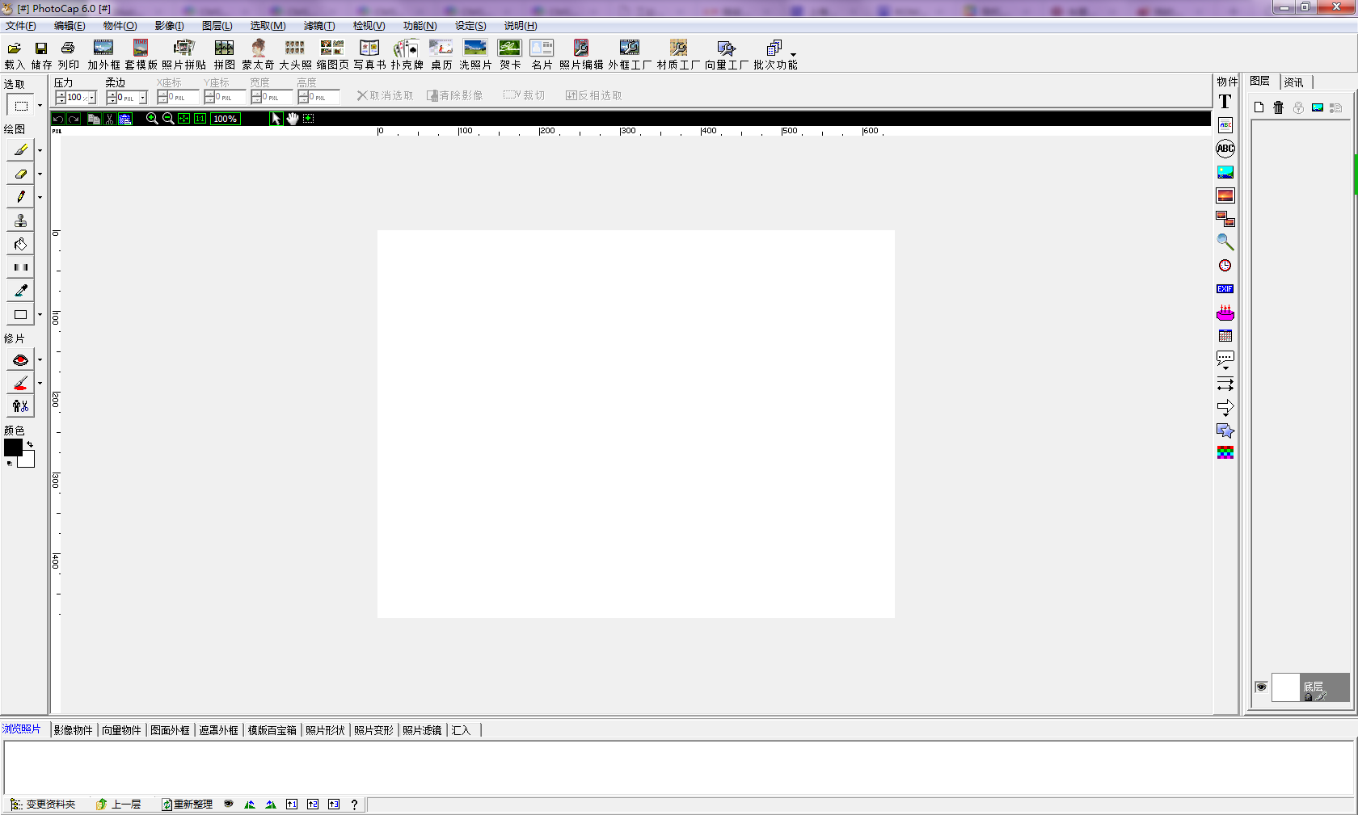Click the 变更资料夹 button
1358x815 pixels.
44,804
